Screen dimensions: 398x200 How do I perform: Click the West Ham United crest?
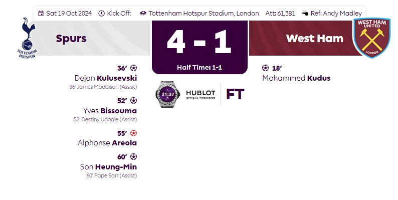[x=372, y=38]
